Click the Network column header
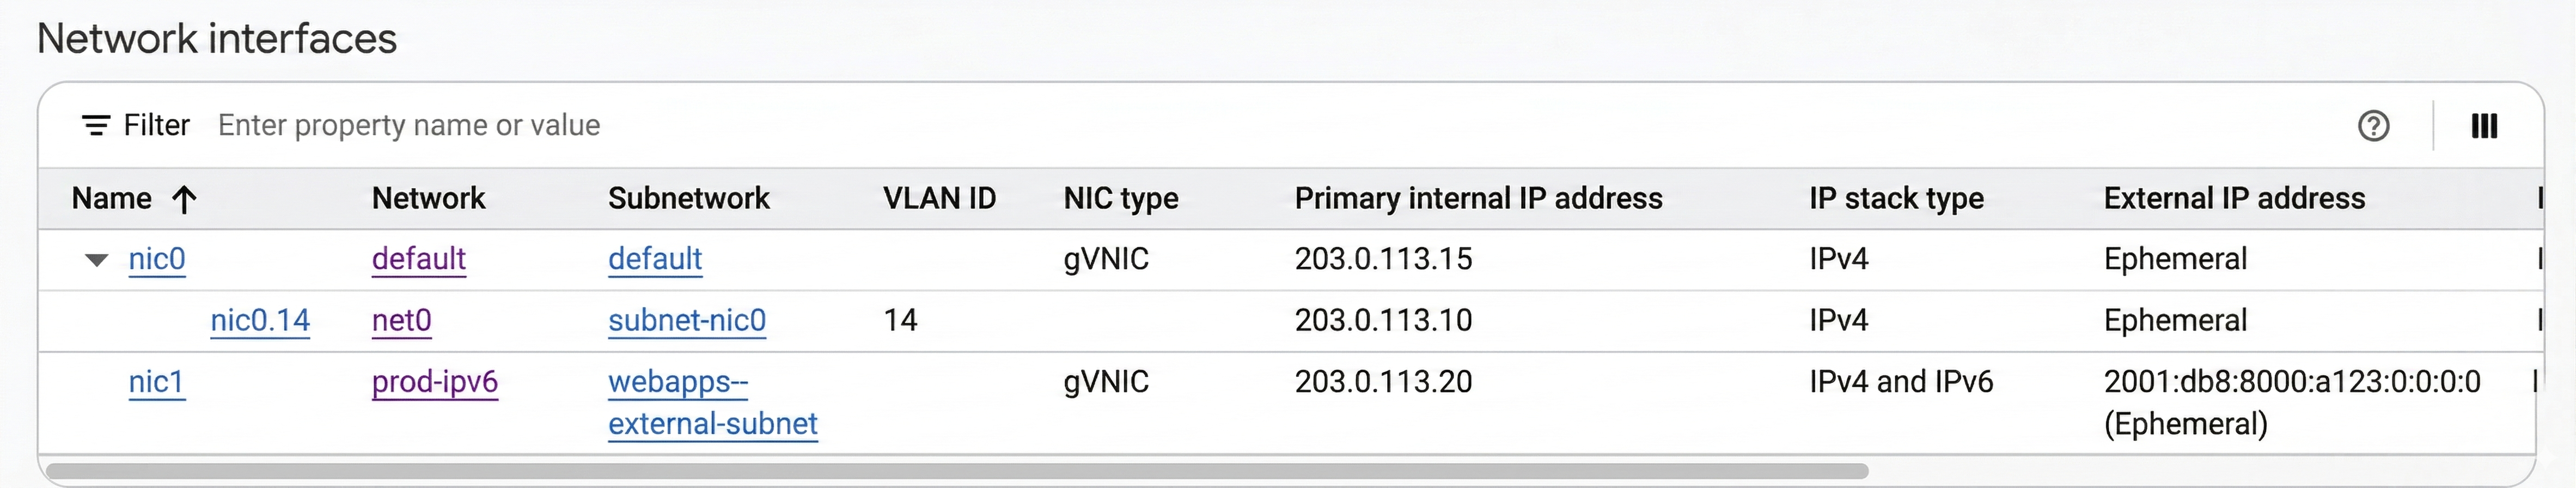This screenshot has height=488, width=2576. pos(428,199)
